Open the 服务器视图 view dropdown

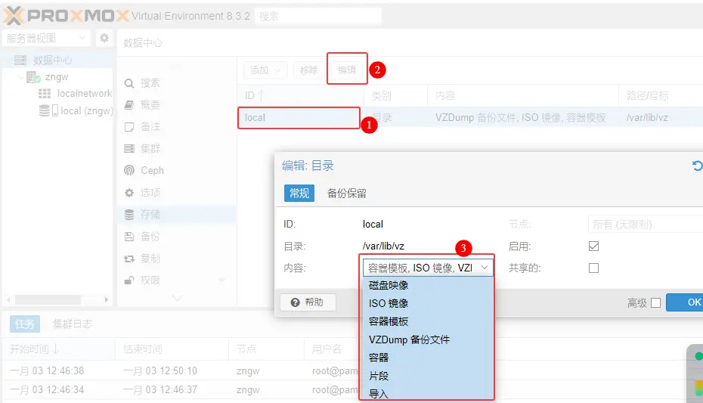point(47,38)
